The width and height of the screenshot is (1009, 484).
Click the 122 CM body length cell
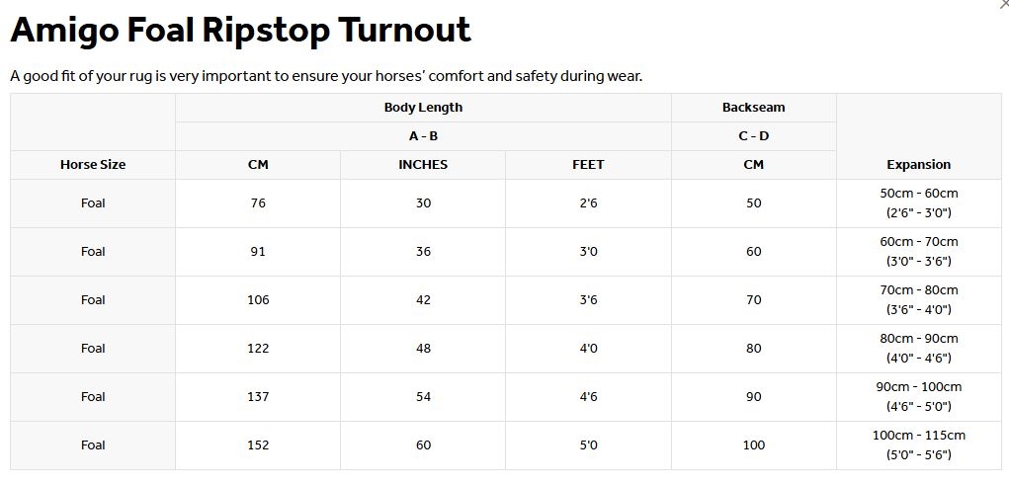258,349
